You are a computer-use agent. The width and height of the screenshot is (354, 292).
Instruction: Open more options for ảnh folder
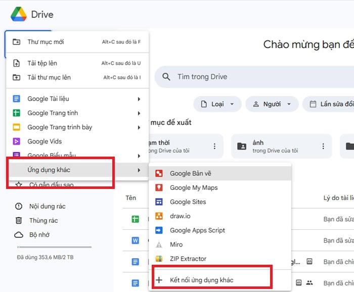pos(323,147)
